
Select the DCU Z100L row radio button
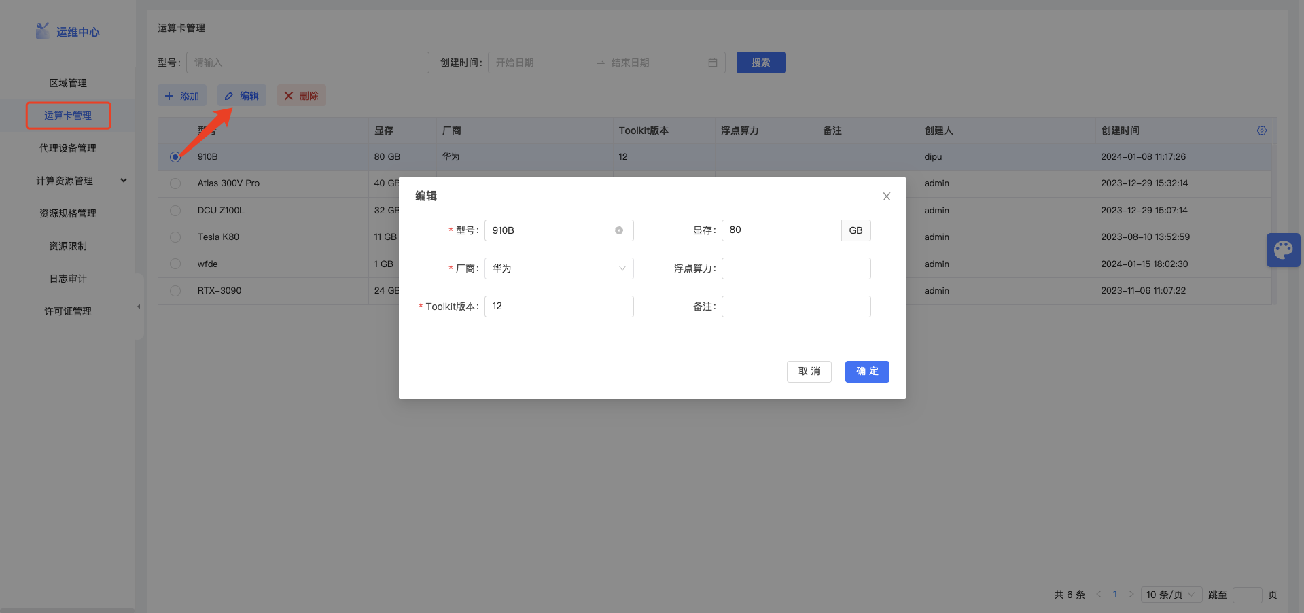pyautogui.click(x=175, y=211)
